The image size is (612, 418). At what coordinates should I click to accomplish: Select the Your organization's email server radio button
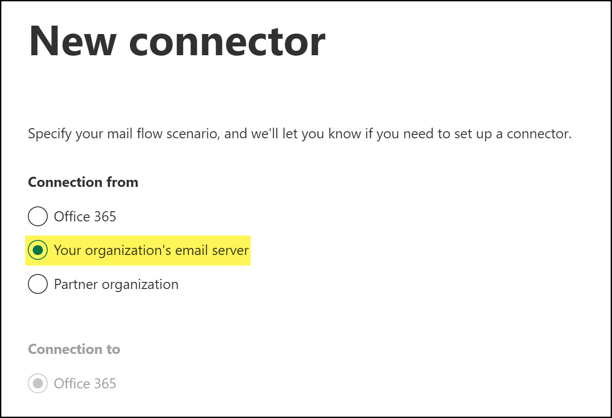(38, 250)
